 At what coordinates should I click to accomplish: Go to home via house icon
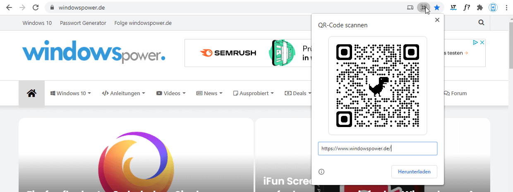[31, 94]
